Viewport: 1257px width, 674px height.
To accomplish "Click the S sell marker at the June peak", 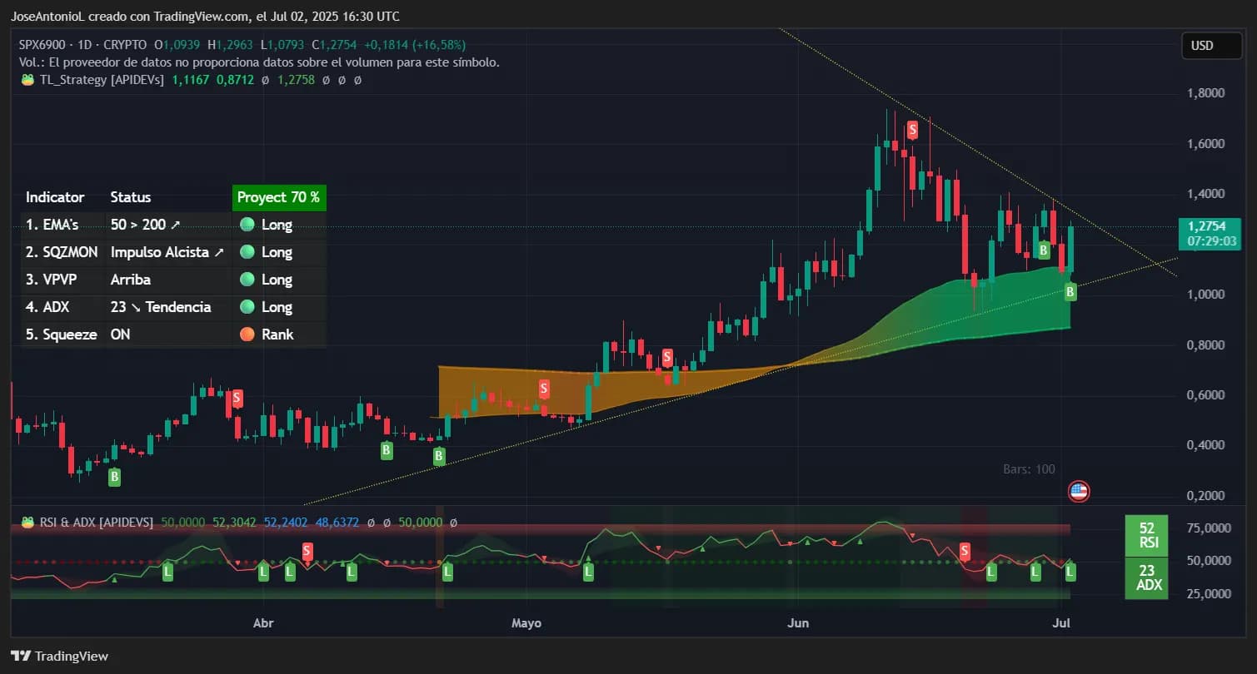I will click(913, 130).
